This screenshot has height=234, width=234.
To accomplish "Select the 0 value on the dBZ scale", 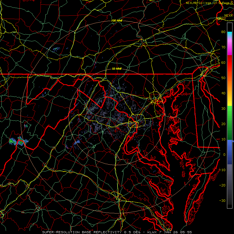I will [x=224, y=155].
